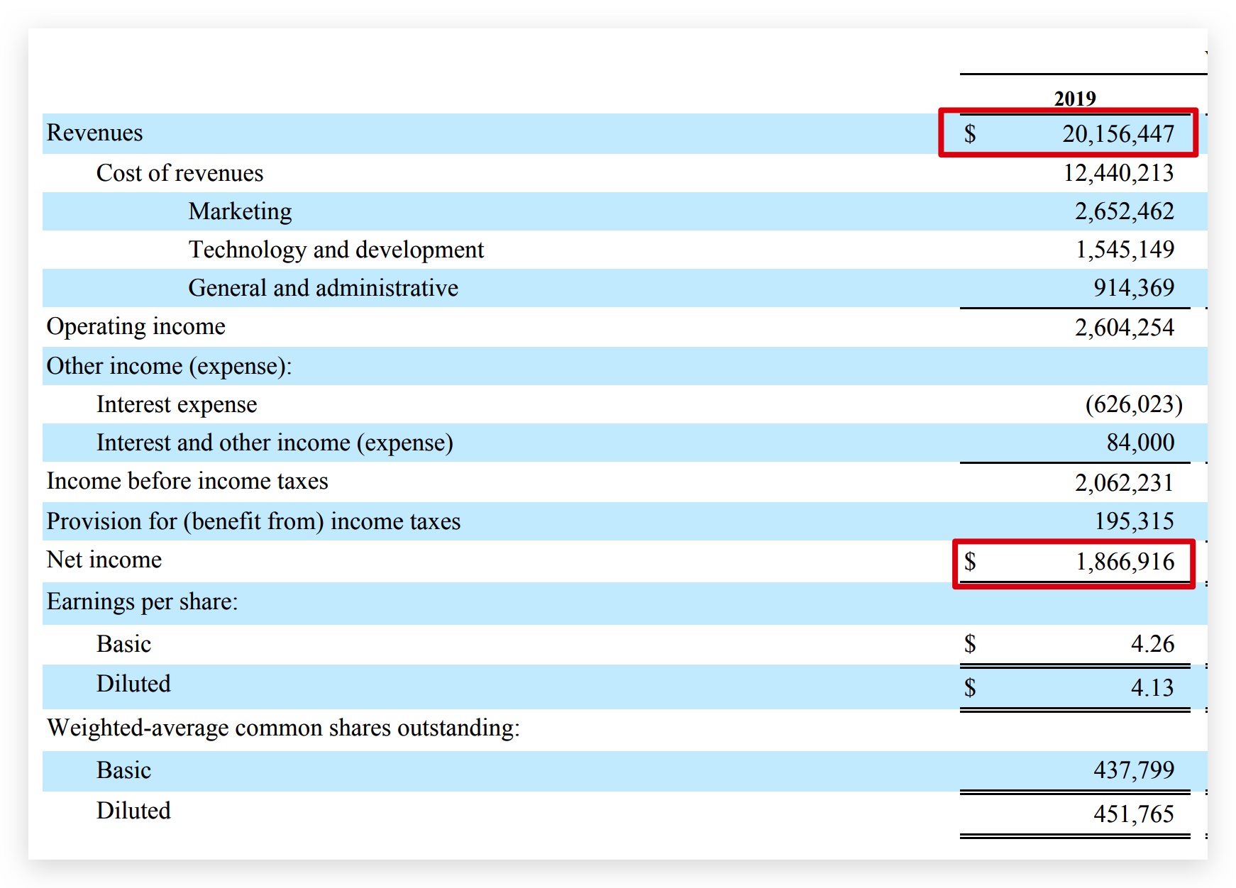Click the Technology and development label
Viewport: 1236px width, 888px height.
(x=336, y=250)
